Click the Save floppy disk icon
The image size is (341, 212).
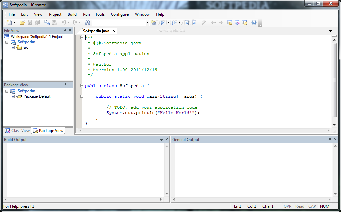coord(30,22)
